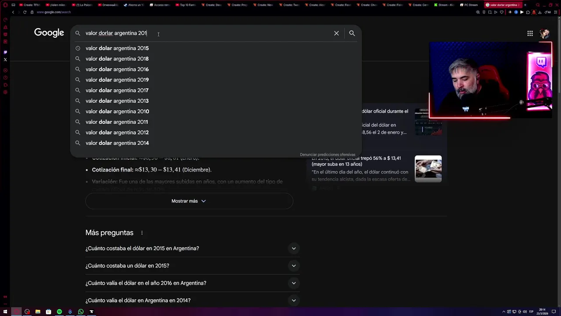The height and width of the screenshot is (316, 561).
Task: Open the chart thumbnail of first article
Action: [428, 122]
